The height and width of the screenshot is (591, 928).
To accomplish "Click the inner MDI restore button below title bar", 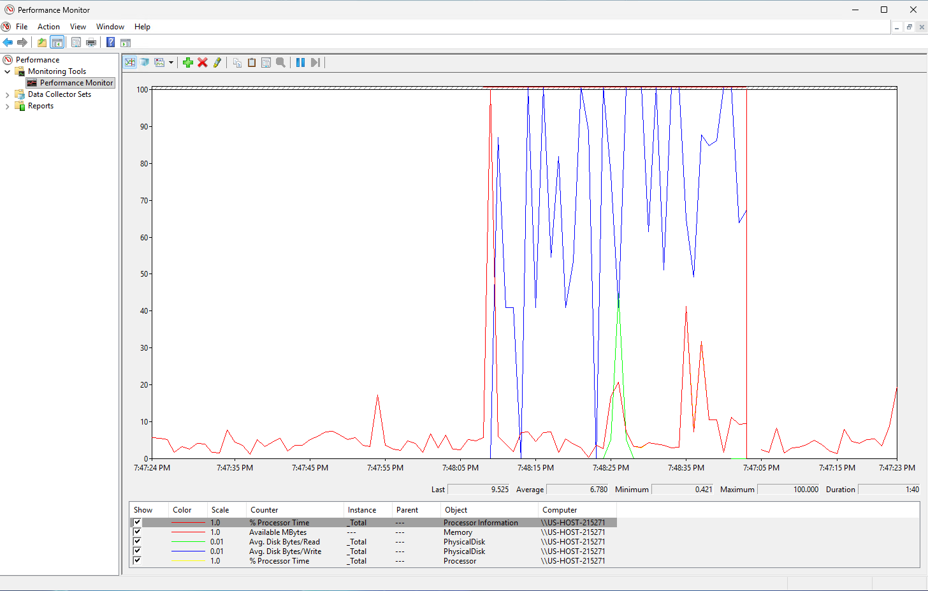I will coord(910,27).
